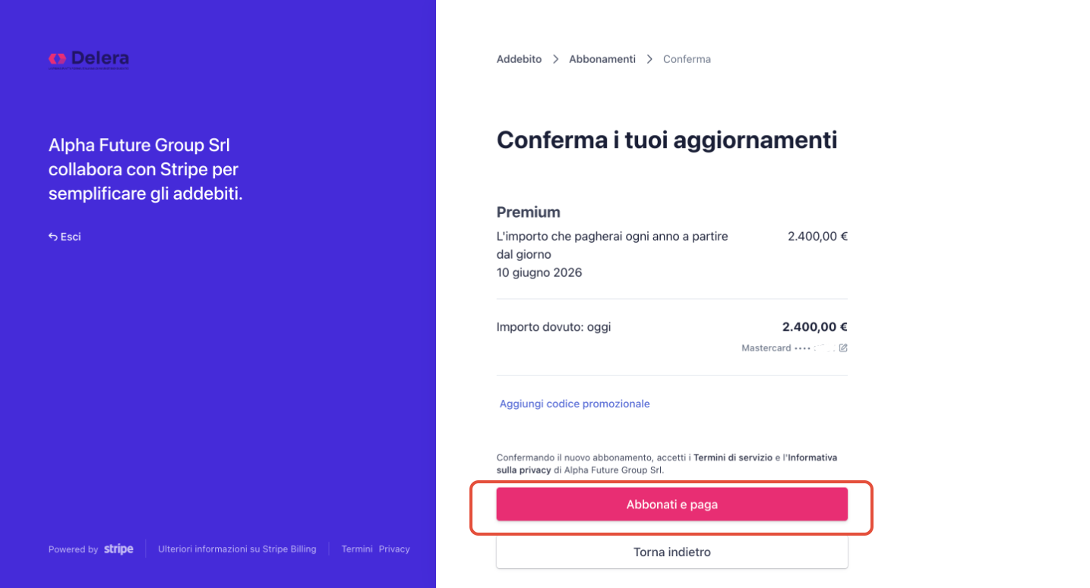
Task: Add a promo code via Aggiungi codice promozionale
Action: (574, 404)
